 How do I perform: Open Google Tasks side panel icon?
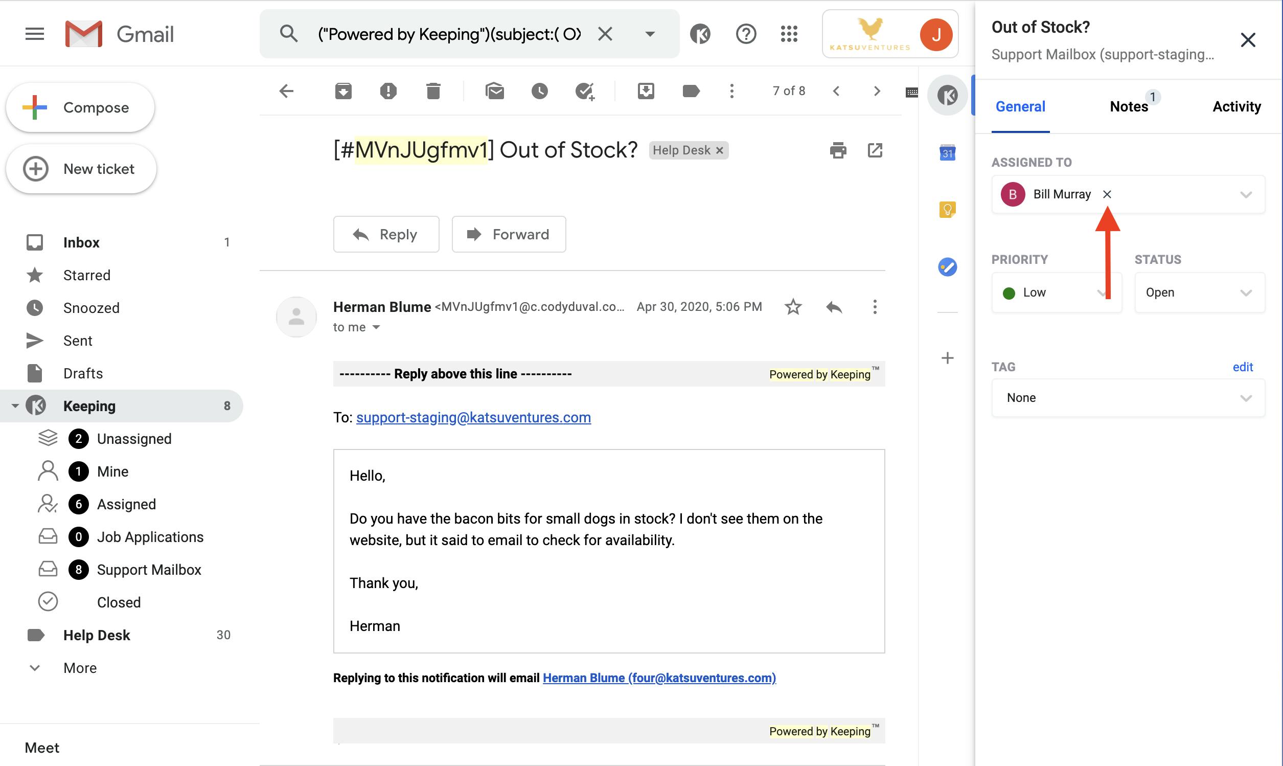coord(948,267)
